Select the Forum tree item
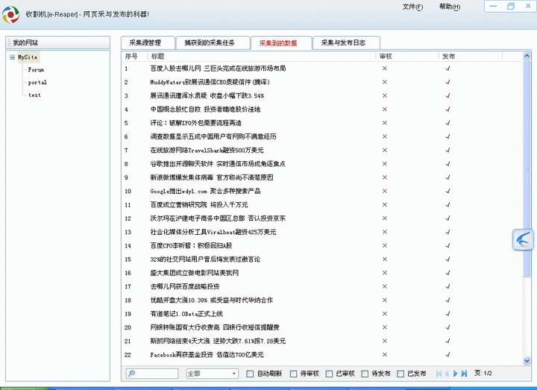This screenshot has height=390, width=537. coord(36,70)
